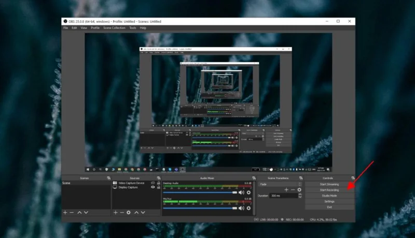Pop out the Controls dock
The width and height of the screenshot is (415, 238).
point(353,178)
